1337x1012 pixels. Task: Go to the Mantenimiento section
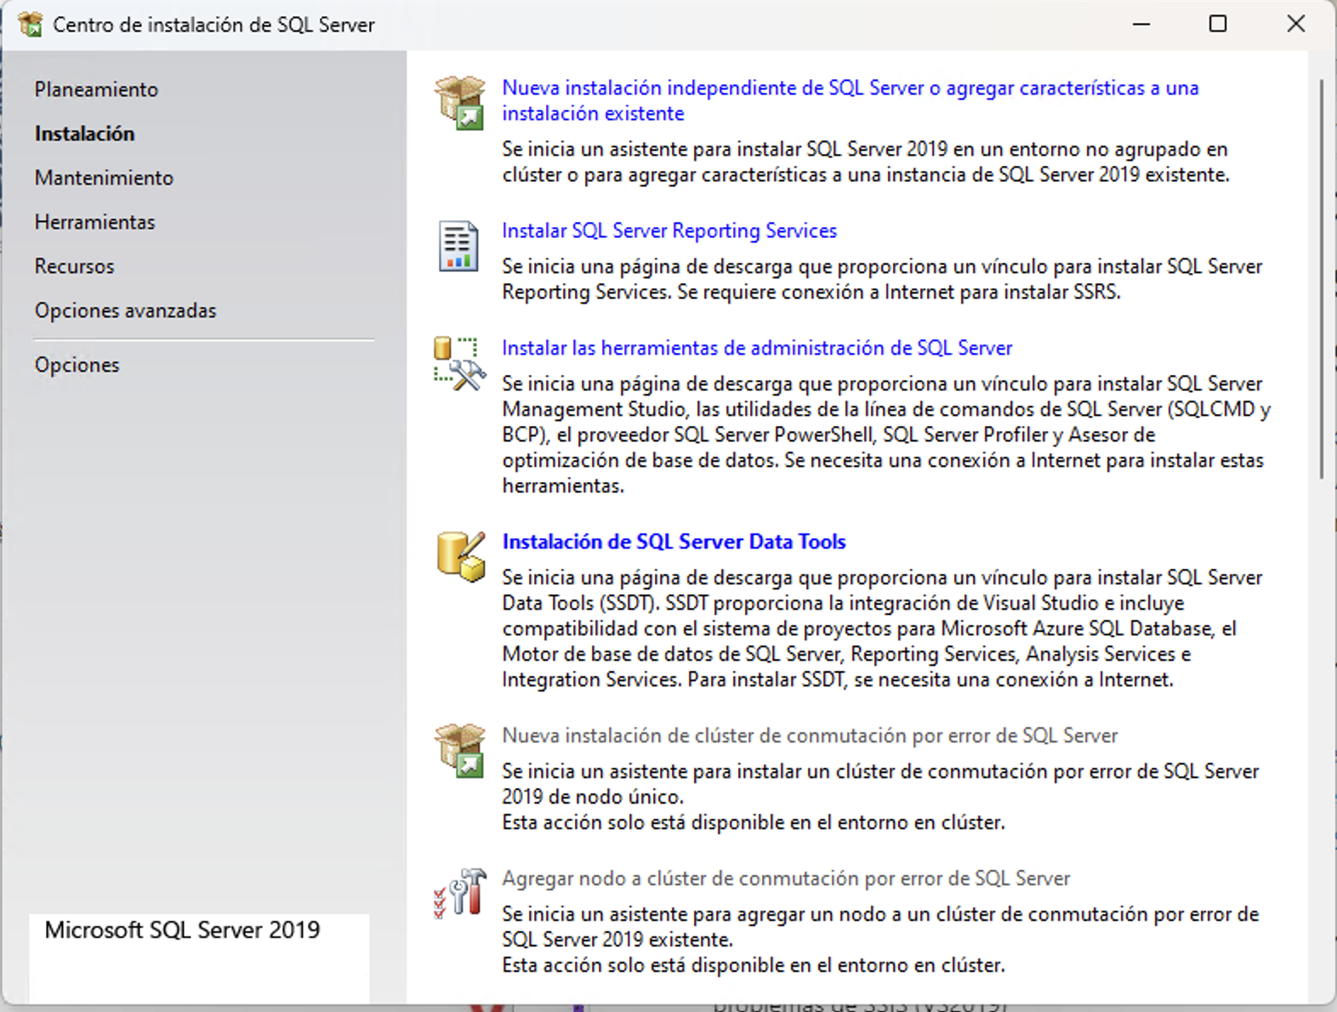[104, 178]
